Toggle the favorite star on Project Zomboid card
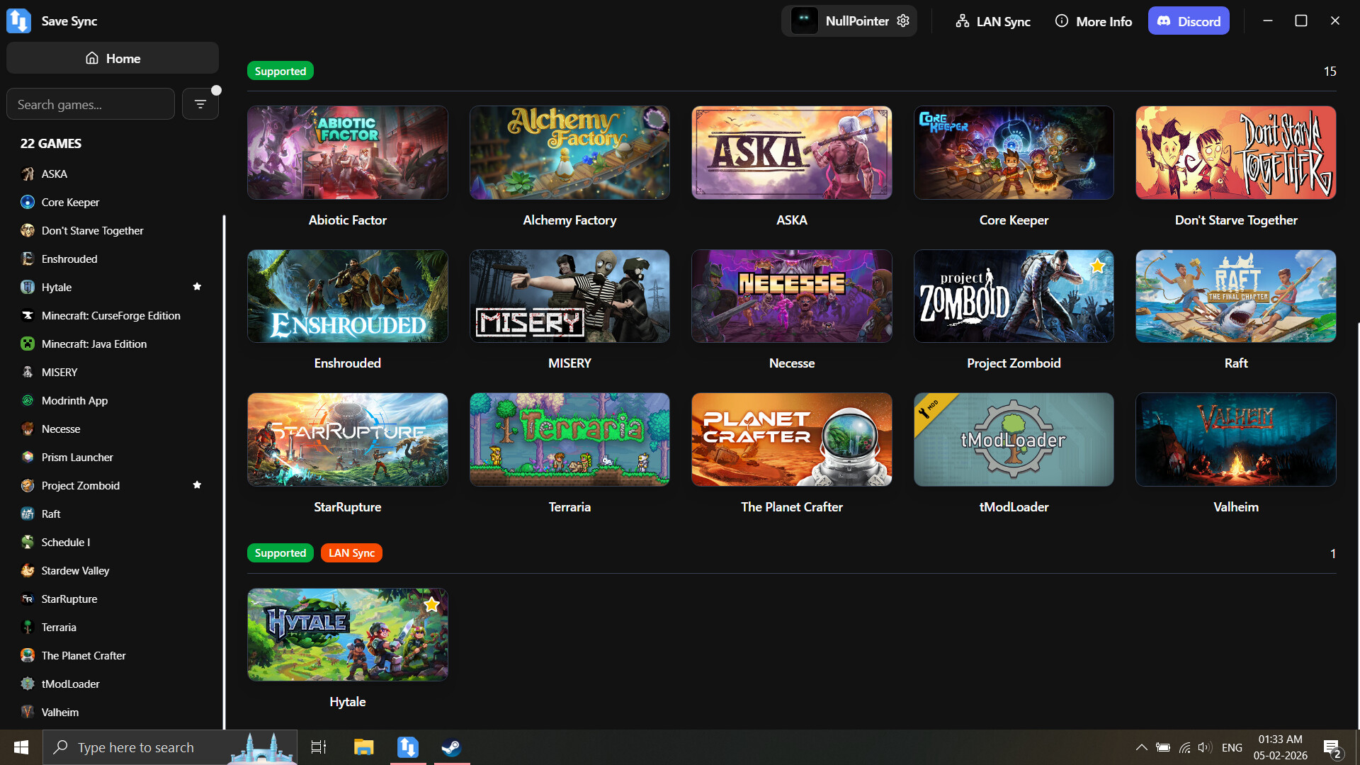Image resolution: width=1360 pixels, height=765 pixels. (1097, 266)
